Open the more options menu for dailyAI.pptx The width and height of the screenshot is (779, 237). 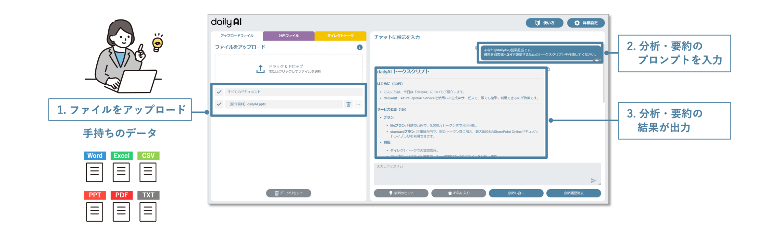click(358, 104)
